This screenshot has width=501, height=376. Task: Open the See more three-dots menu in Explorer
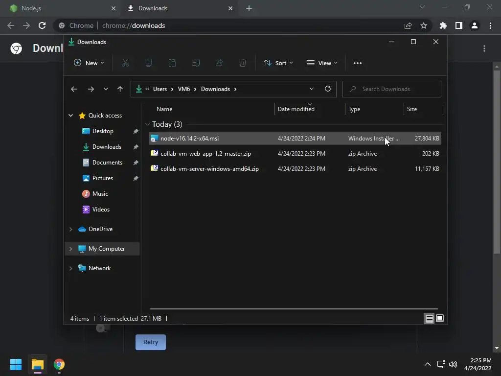(x=358, y=63)
